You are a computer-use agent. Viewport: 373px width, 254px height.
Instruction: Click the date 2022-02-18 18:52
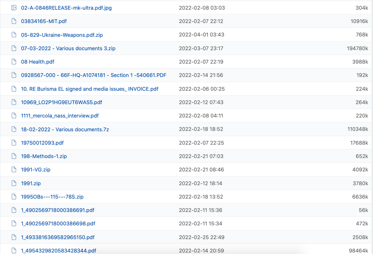point(201,129)
